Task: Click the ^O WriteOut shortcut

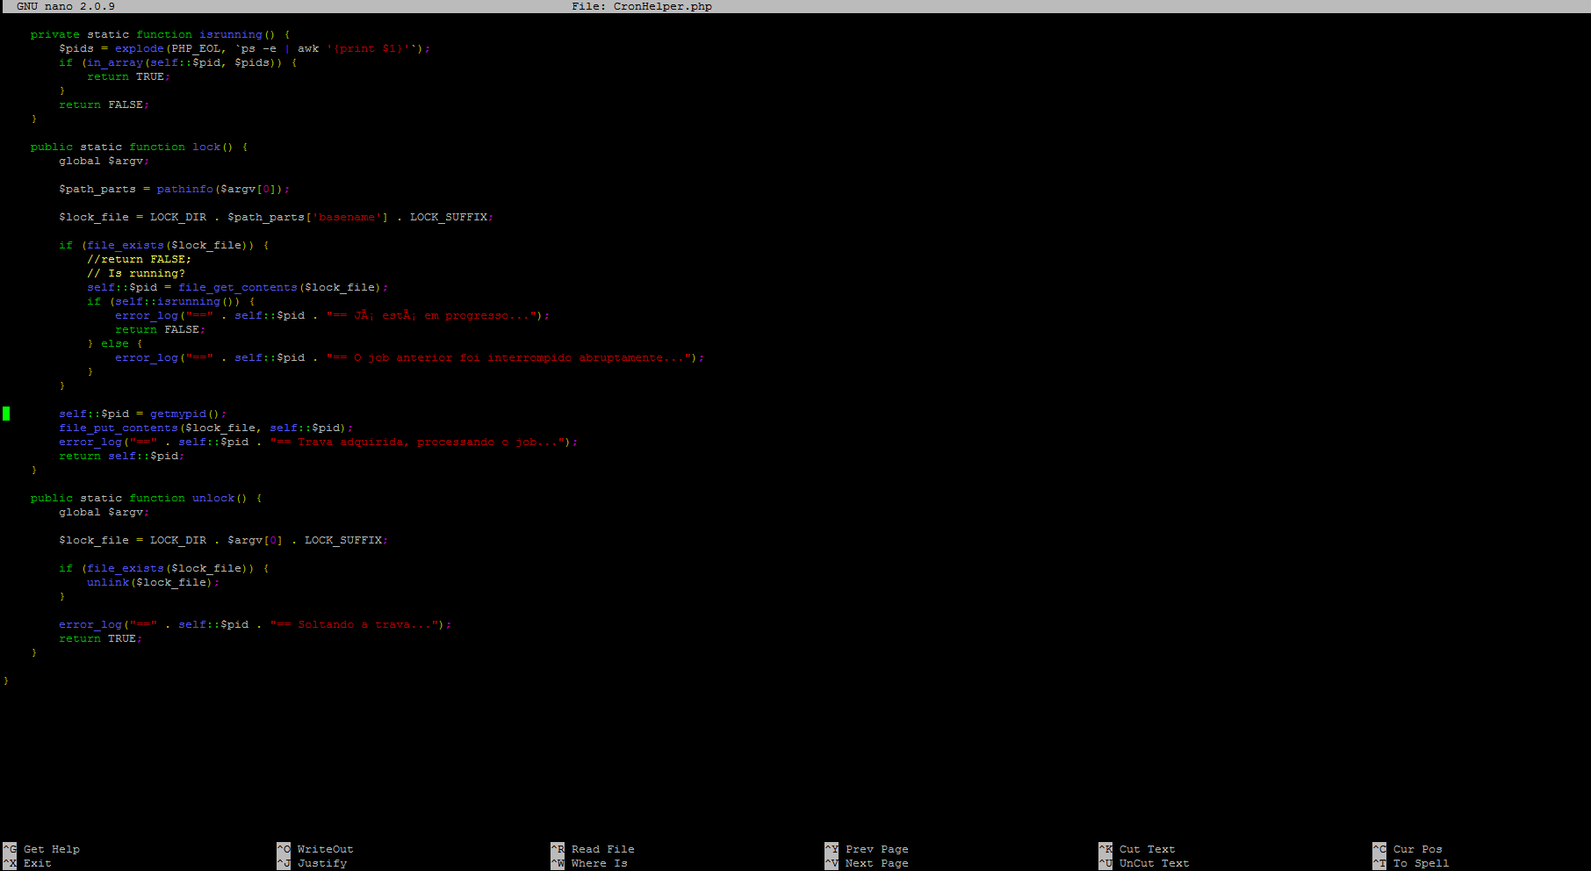Action: (315, 849)
